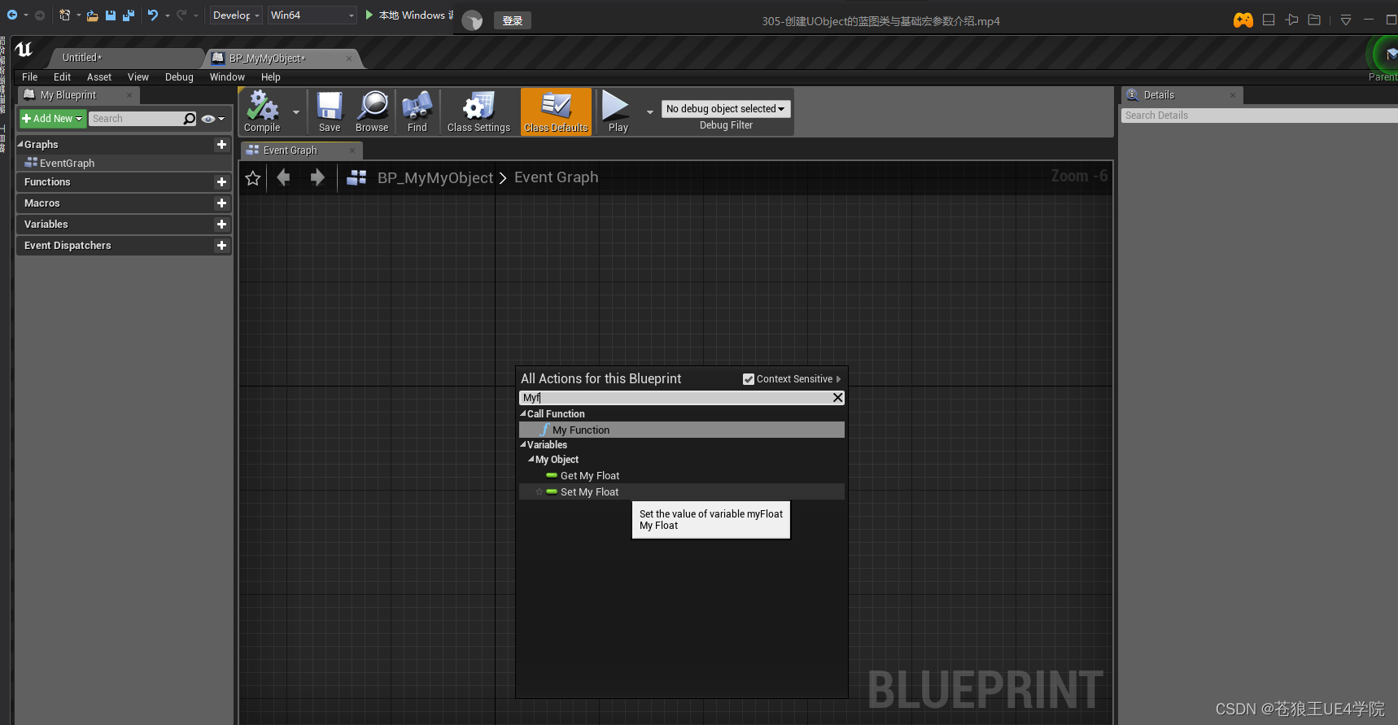The height and width of the screenshot is (725, 1398).
Task: Clear the action search with X button
Action: (837, 398)
